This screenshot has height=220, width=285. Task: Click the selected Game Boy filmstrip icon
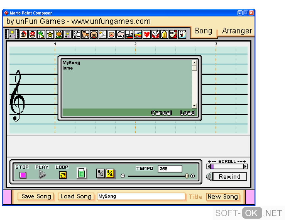(x=12, y=34)
